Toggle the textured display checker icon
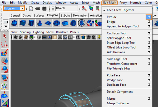The width and height of the screenshot is (158, 107). (x=94, y=37)
